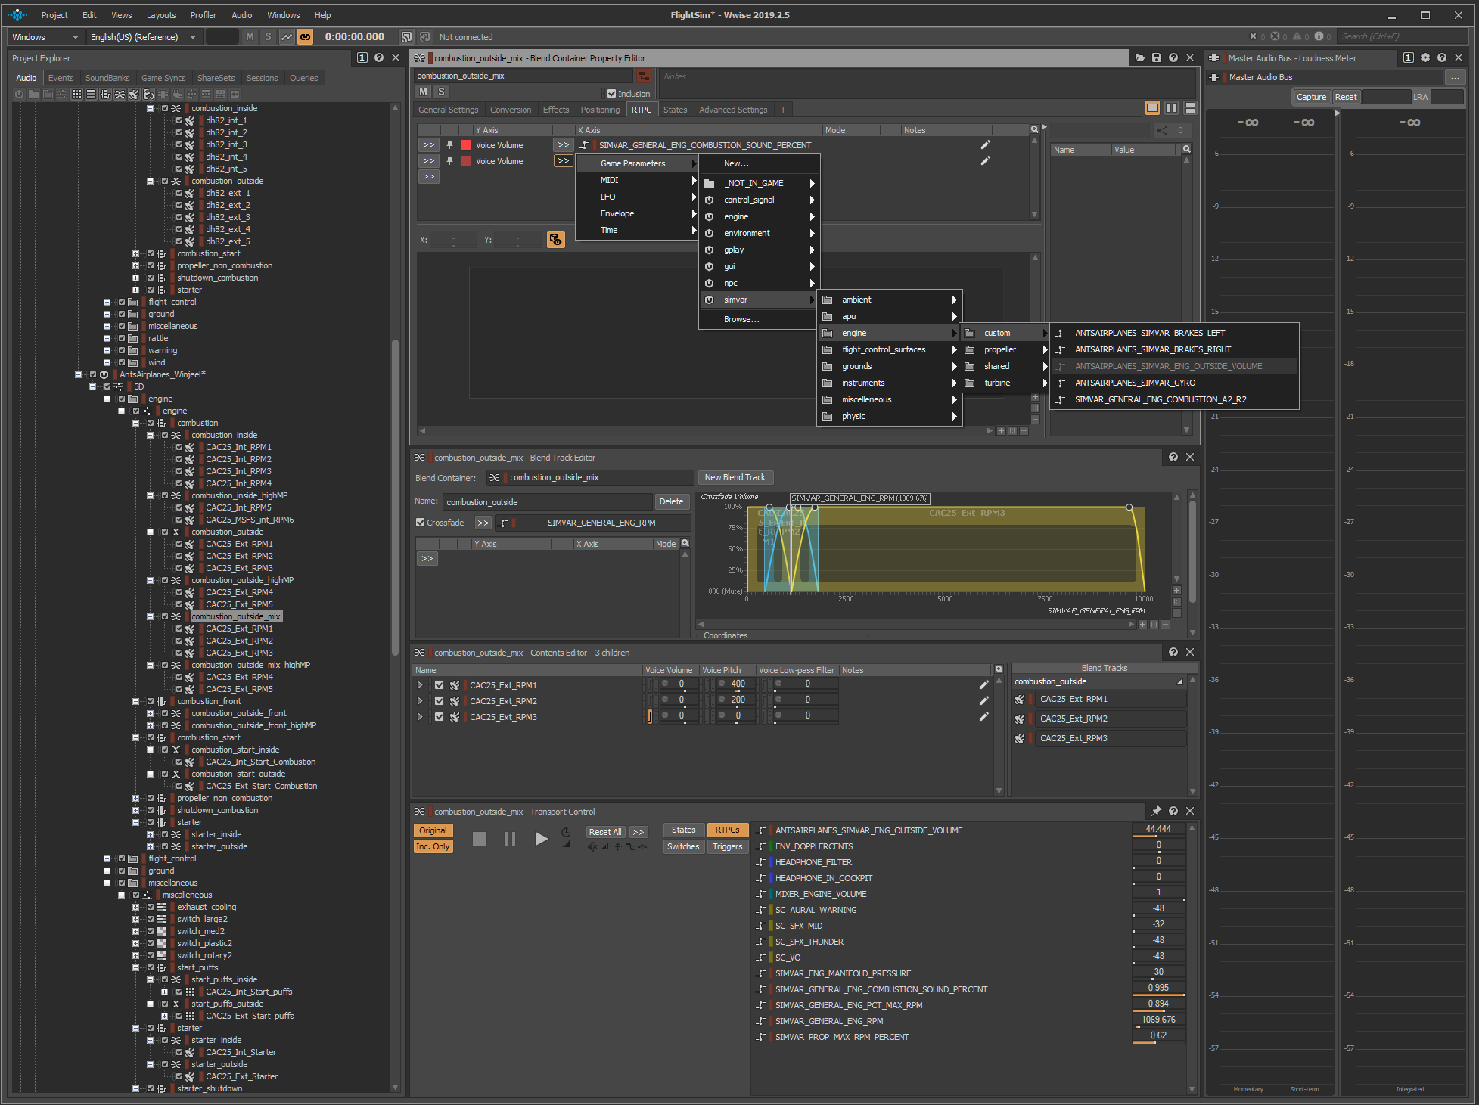Collapse the combustion_outside_mix tree node
Image resolution: width=1479 pixels, height=1105 pixels.
150,616
